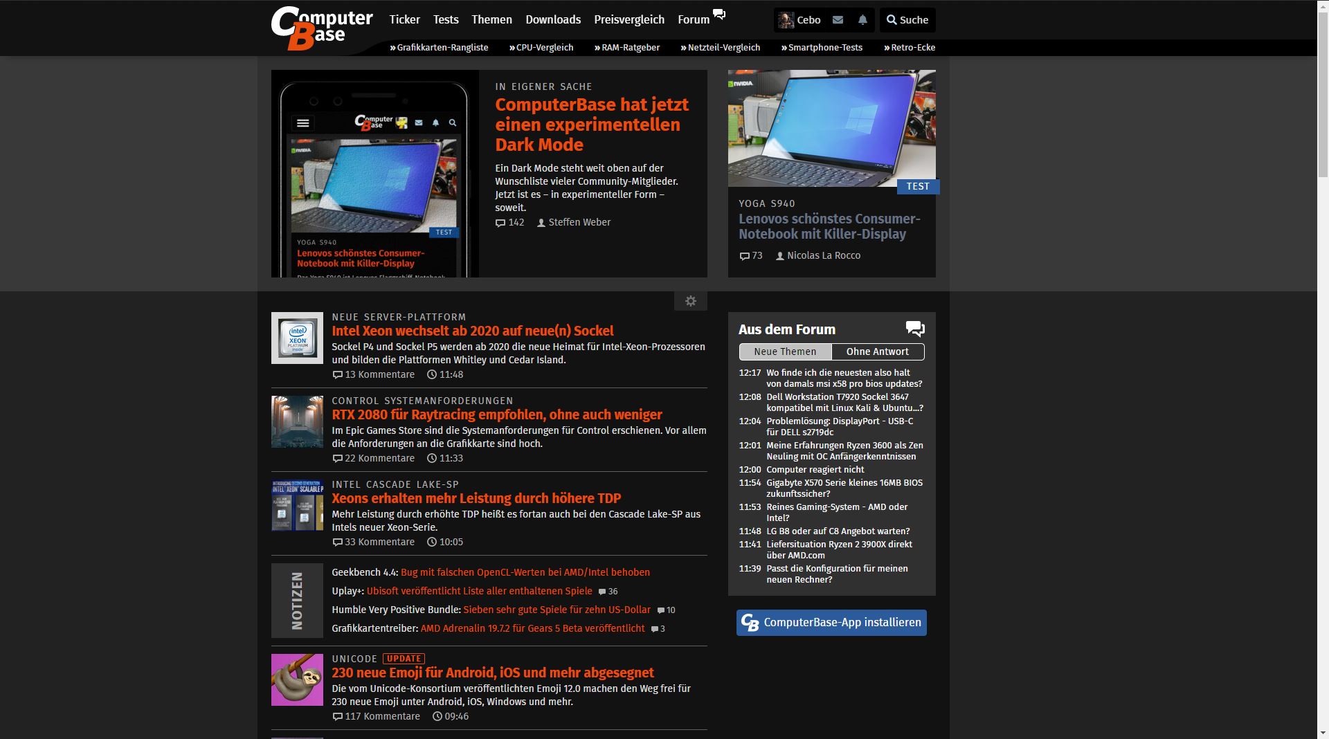Viewport: 1329px width, 739px height.
Task: Open Lenovos schönstes Consumer-Notebook headline
Action: [x=829, y=226]
